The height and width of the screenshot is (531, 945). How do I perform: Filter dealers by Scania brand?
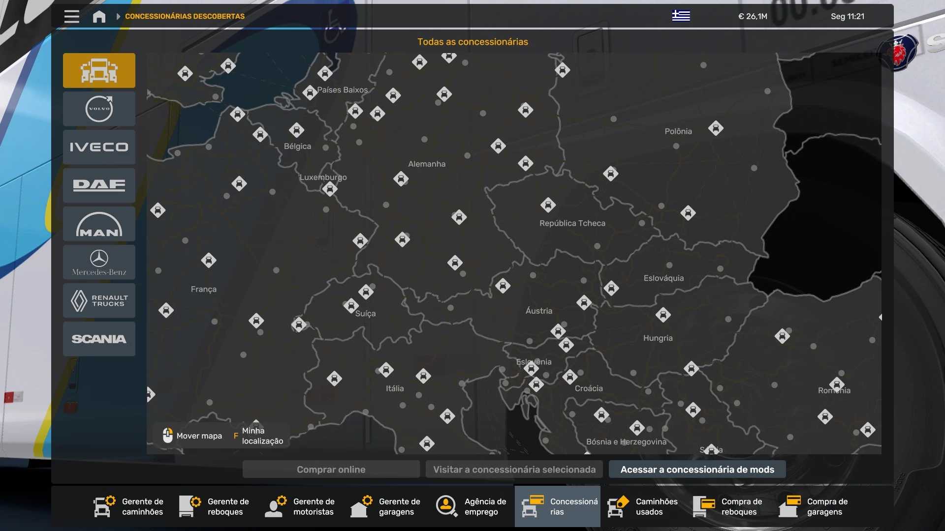tap(99, 339)
